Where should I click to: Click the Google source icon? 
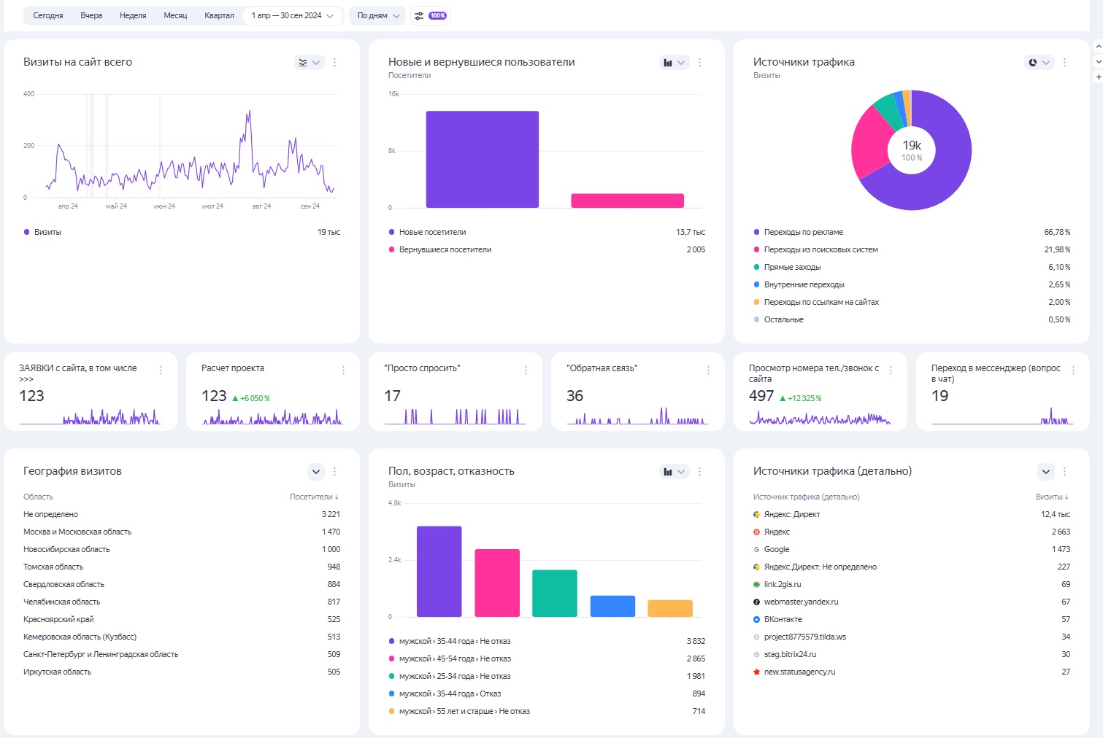click(x=757, y=550)
